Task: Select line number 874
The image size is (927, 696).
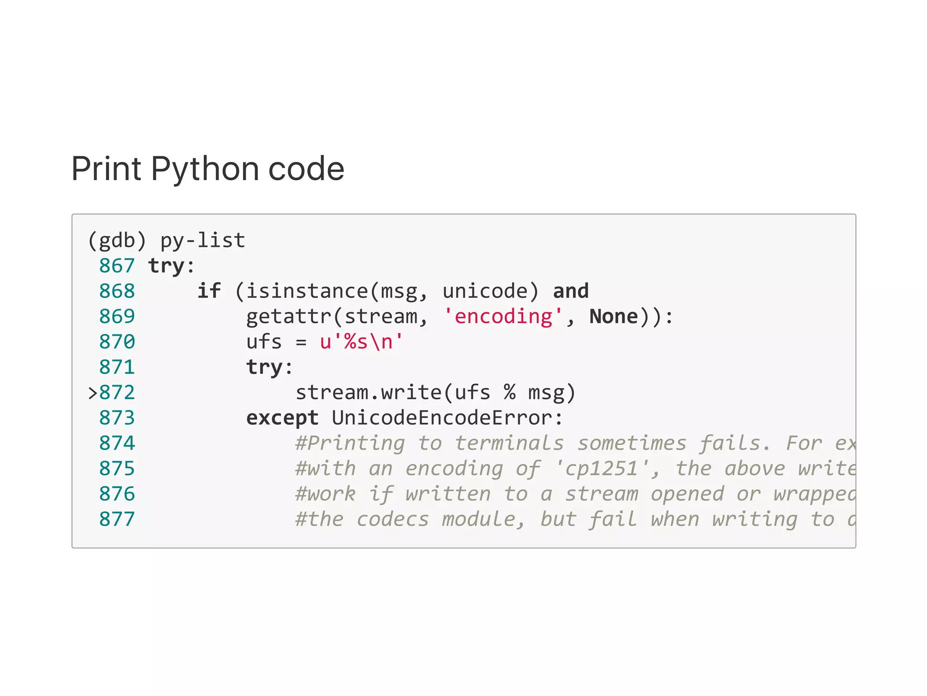Action: pos(117,443)
